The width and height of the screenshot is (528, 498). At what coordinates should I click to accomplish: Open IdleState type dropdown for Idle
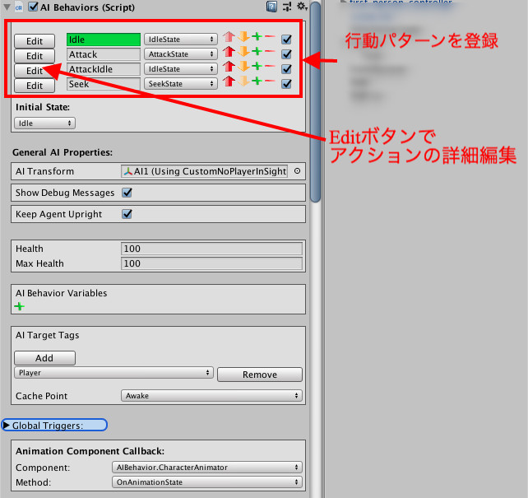(x=181, y=39)
